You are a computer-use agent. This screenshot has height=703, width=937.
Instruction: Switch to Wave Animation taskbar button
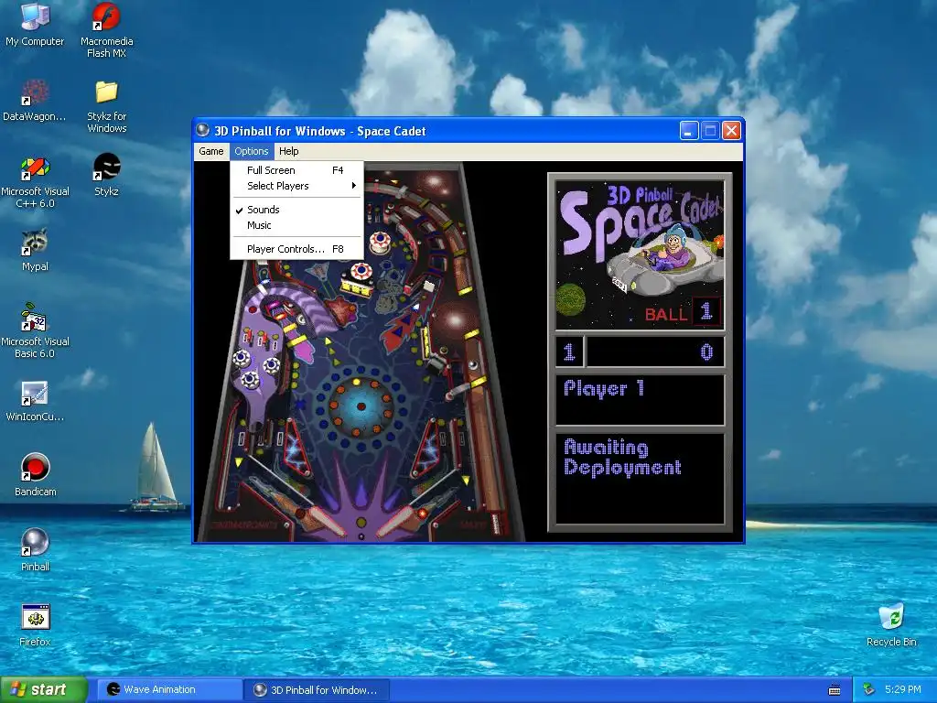(169, 690)
